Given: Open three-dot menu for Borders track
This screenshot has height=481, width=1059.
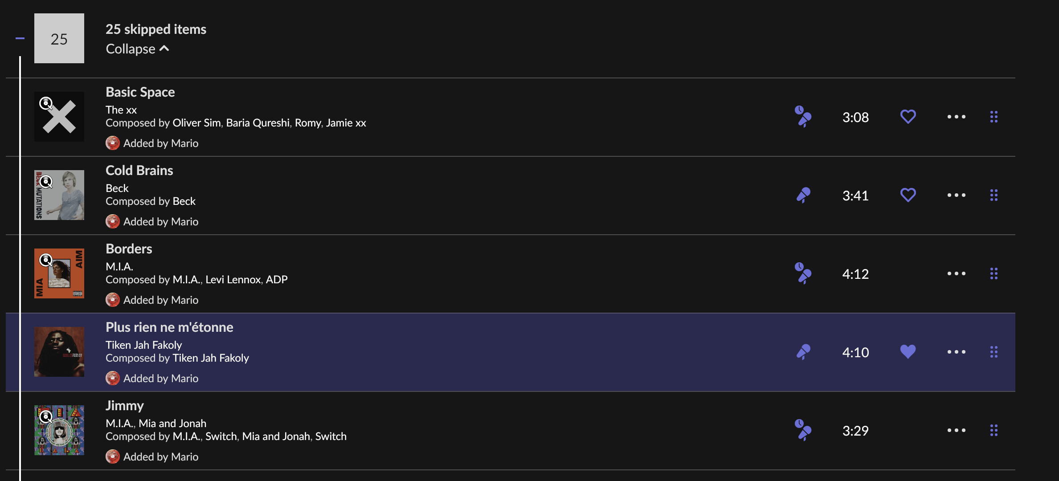Looking at the screenshot, I should pos(956,273).
